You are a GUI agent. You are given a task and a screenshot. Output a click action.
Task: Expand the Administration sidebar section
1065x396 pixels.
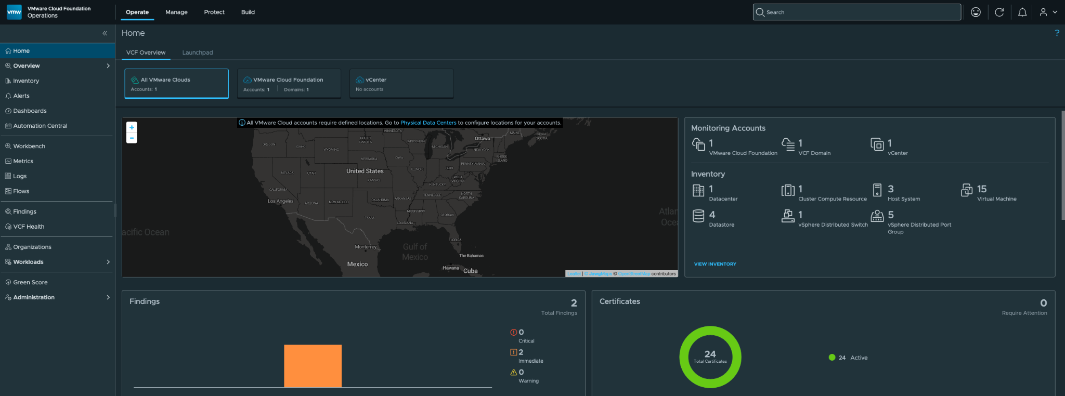coord(108,297)
